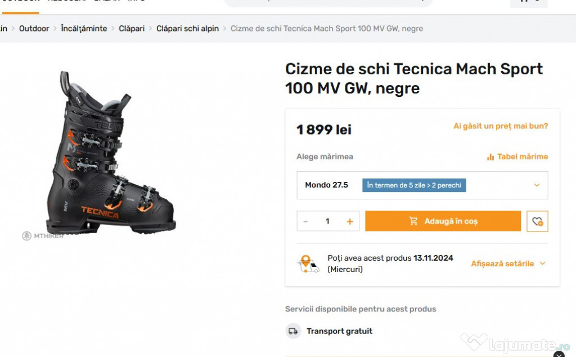576x357 pixels.
Task: Click the free transport truck icon
Action: click(293, 331)
